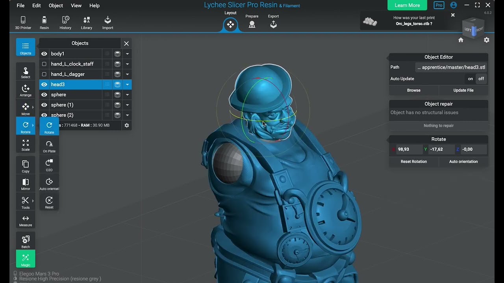Activate the Scale tool
The width and height of the screenshot is (504, 283).
point(26,145)
